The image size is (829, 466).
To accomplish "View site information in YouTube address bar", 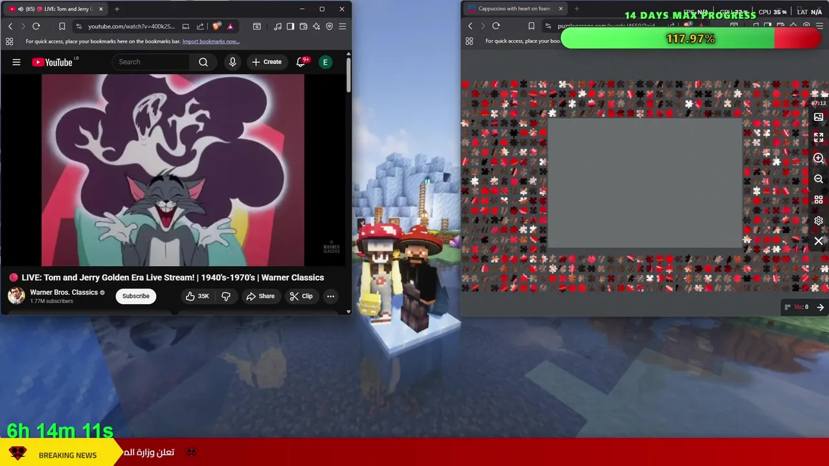I will (79, 26).
